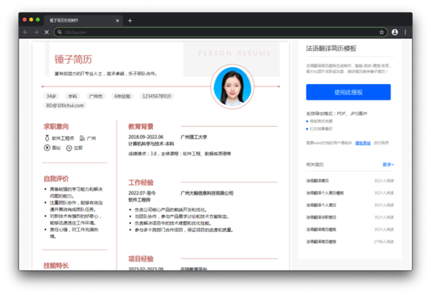Stop page loading with the X button

click(47, 32)
